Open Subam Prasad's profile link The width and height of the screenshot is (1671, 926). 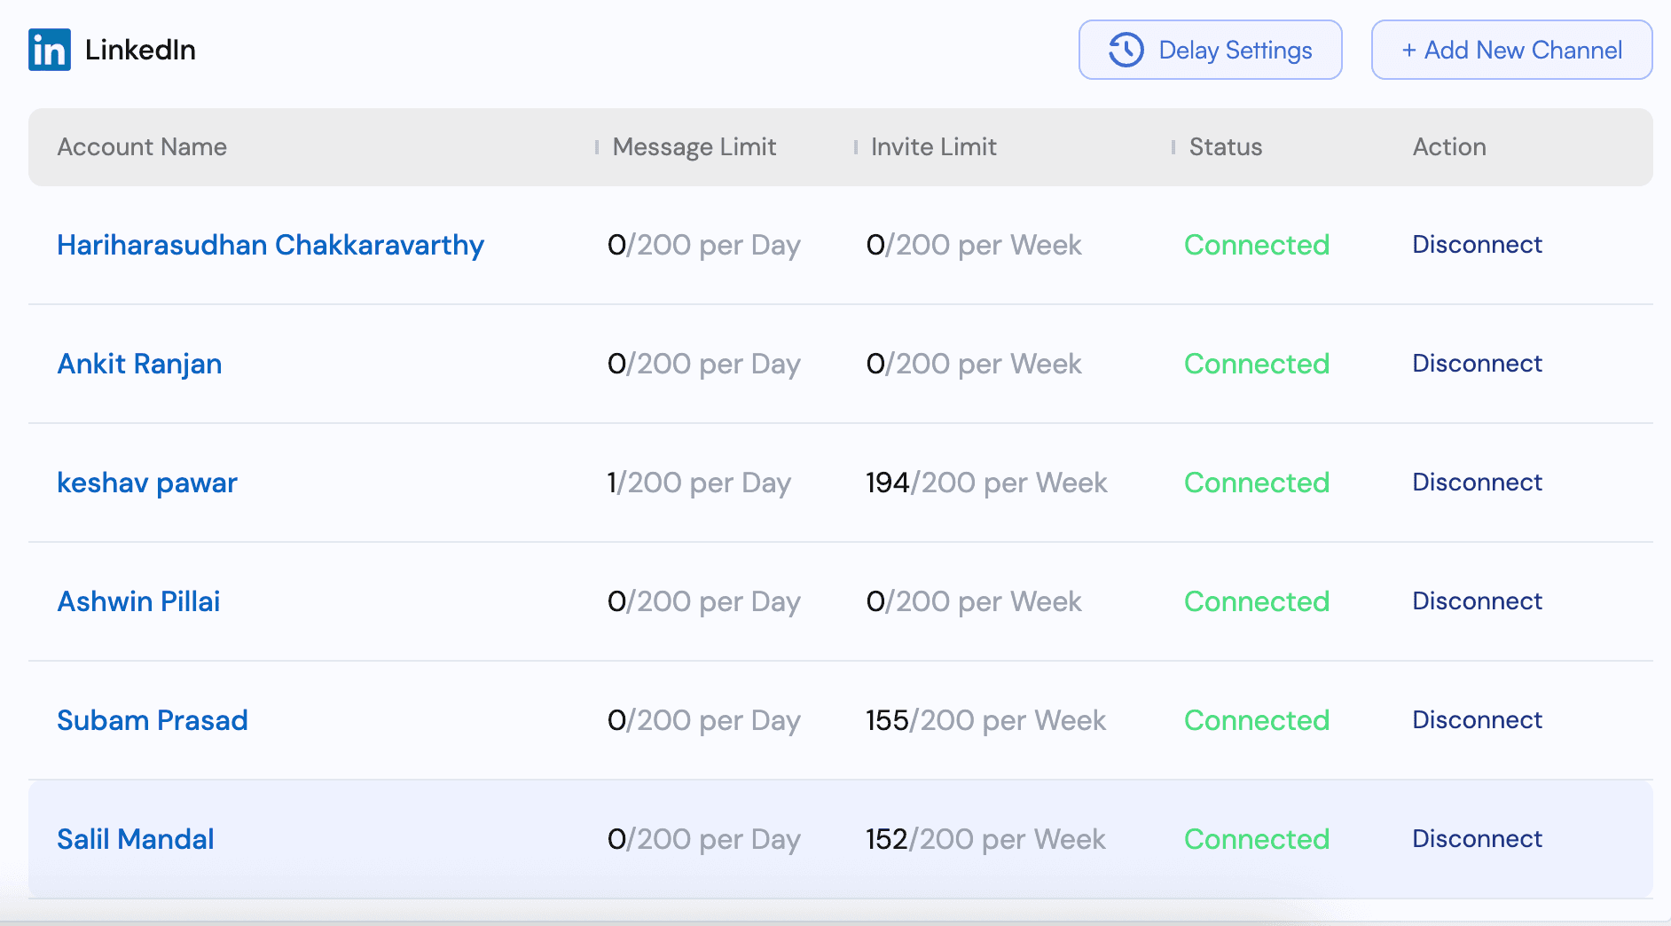point(153,720)
